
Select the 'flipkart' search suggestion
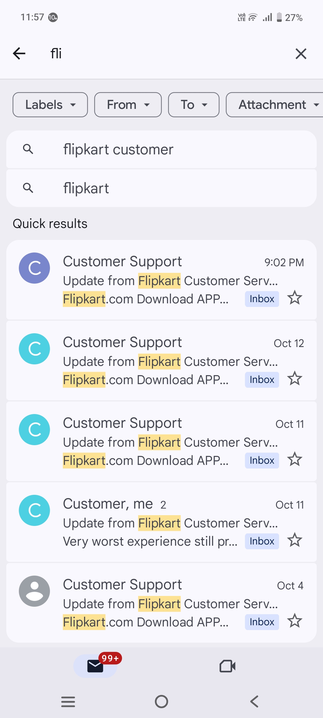(161, 188)
